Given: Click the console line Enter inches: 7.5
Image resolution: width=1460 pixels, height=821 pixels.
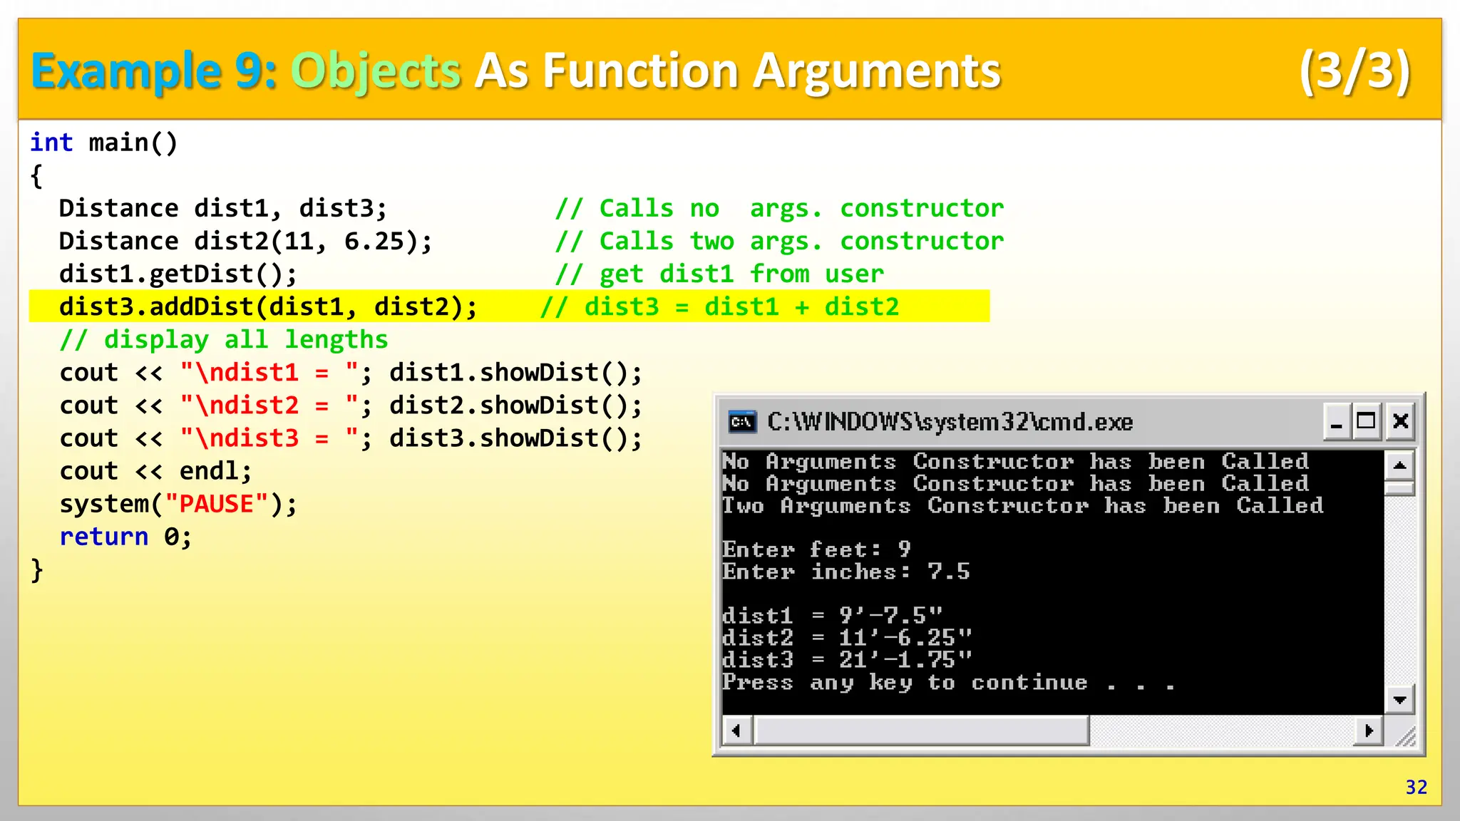Looking at the screenshot, I should click(846, 572).
